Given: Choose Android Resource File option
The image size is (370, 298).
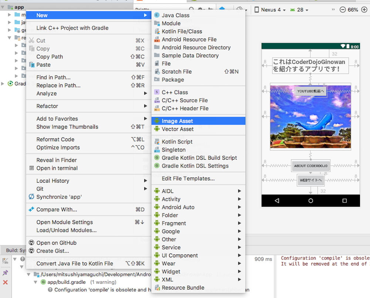Looking at the screenshot, I should [189, 40].
